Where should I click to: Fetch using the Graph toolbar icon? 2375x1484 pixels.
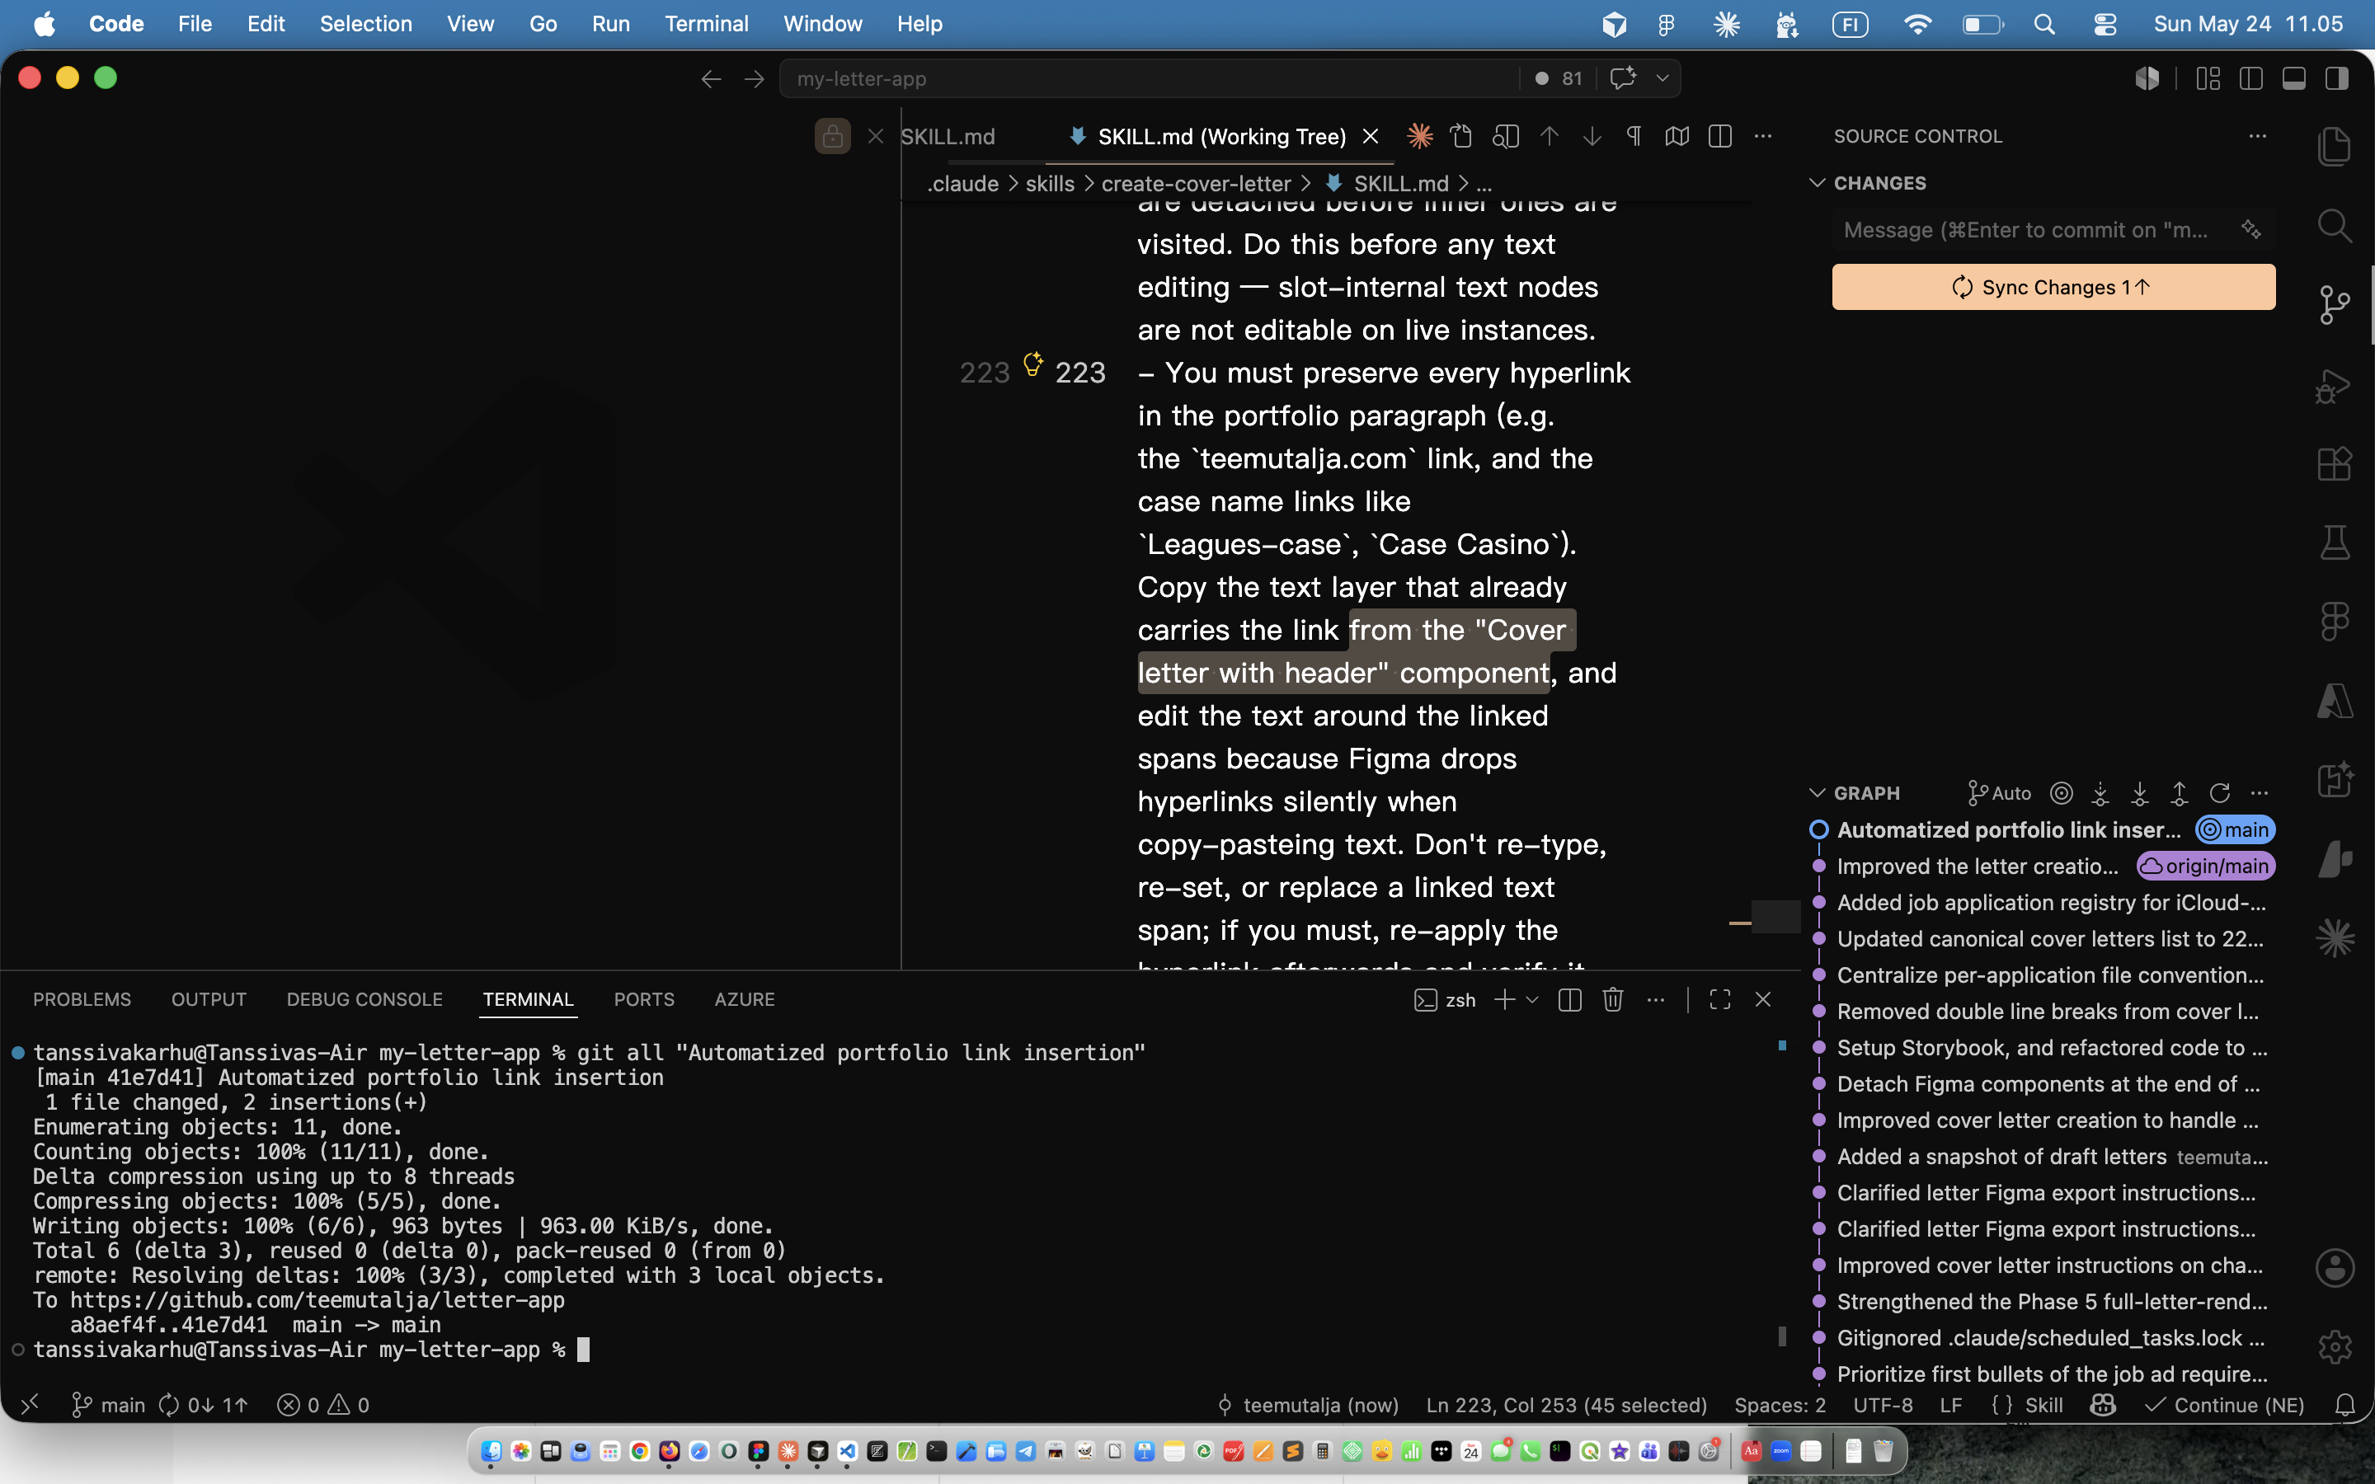[x=2100, y=793]
